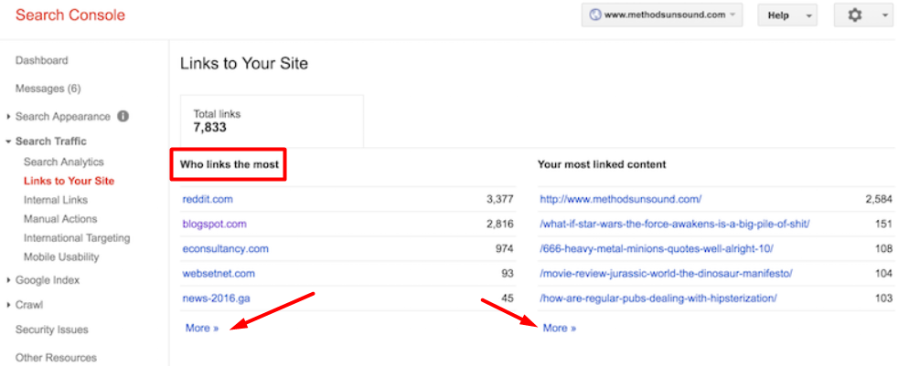Select Links to Your Site menu item

pos(69,181)
